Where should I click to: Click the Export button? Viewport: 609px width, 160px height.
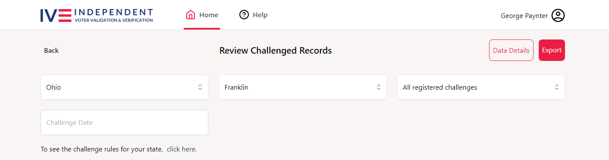(x=552, y=50)
